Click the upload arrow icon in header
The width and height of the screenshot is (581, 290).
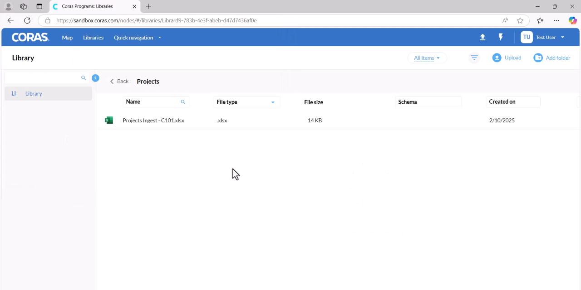tap(483, 37)
